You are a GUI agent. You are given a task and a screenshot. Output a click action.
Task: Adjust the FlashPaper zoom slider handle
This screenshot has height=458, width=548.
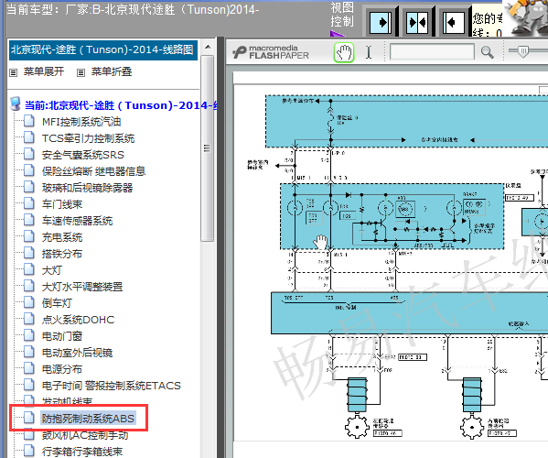coord(522,52)
